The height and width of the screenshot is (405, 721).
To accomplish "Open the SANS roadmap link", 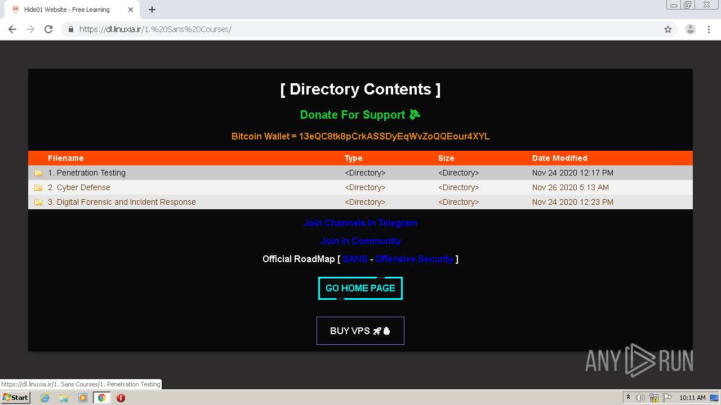I will (355, 259).
